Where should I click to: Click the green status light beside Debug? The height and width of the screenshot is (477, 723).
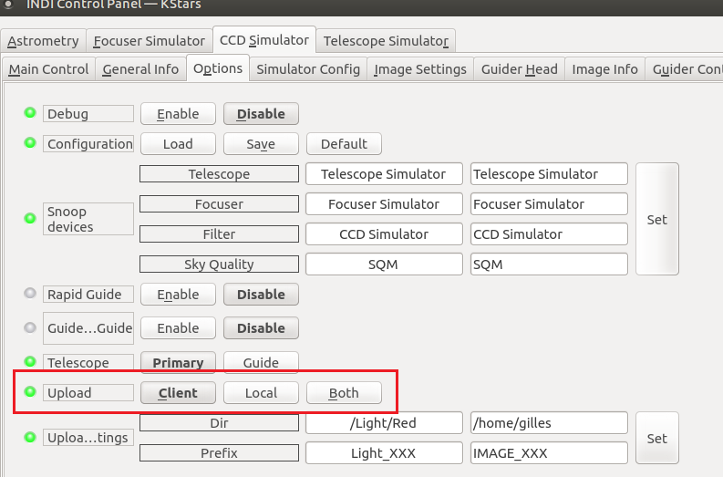pyautogui.click(x=30, y=113)
